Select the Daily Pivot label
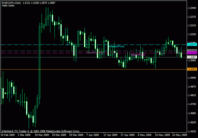 tap(138, 55)
